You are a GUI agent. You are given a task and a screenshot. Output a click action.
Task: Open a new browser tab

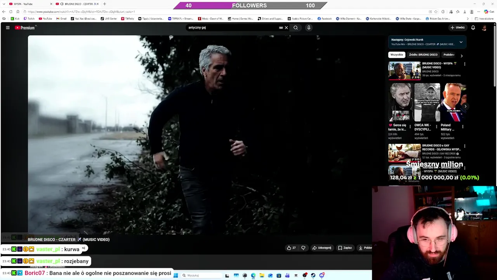[104, 4]
